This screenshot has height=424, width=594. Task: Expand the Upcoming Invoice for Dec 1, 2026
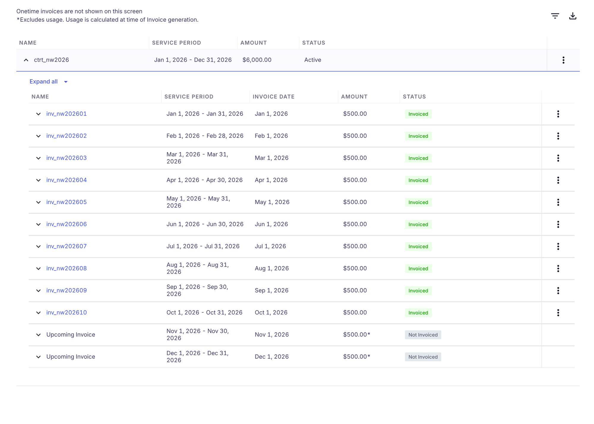coord(38,357)
